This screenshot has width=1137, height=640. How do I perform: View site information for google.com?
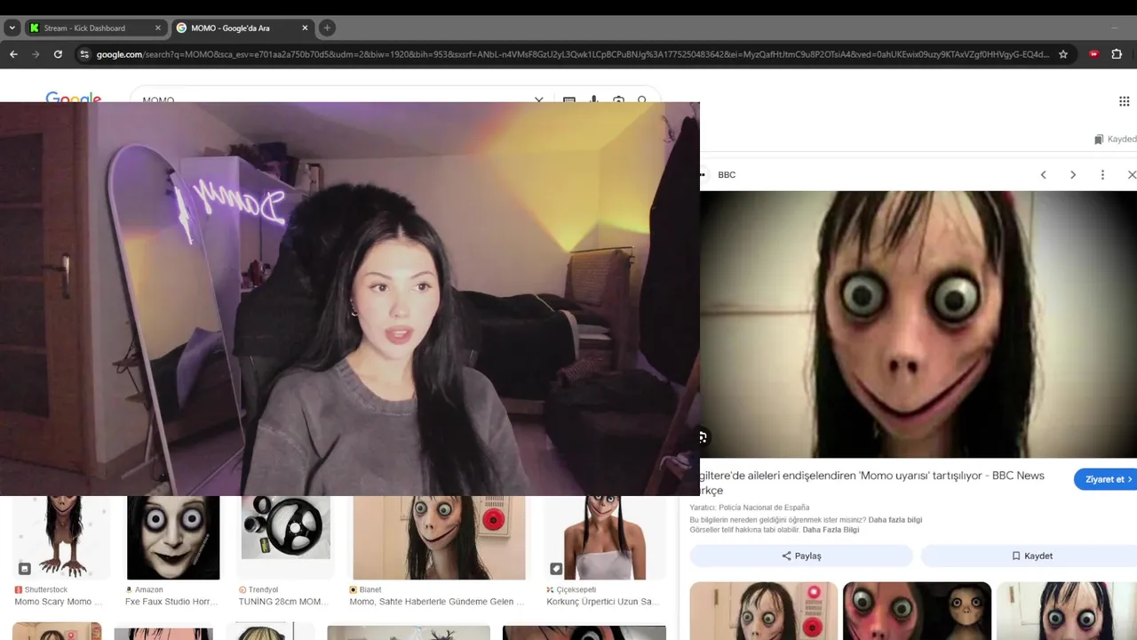pos(84,54)
